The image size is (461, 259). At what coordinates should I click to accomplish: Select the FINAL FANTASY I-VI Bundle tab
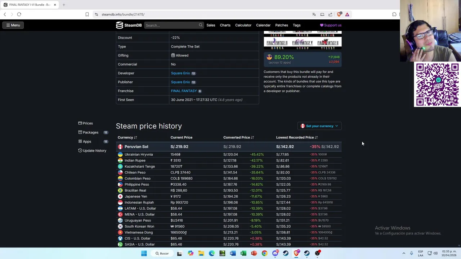pyautogui.click(x=30, y=5)
